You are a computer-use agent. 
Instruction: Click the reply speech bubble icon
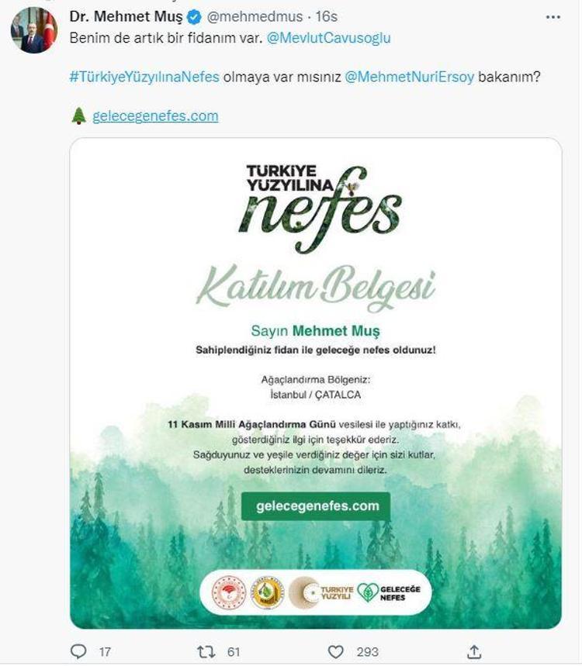click(80, 652)
